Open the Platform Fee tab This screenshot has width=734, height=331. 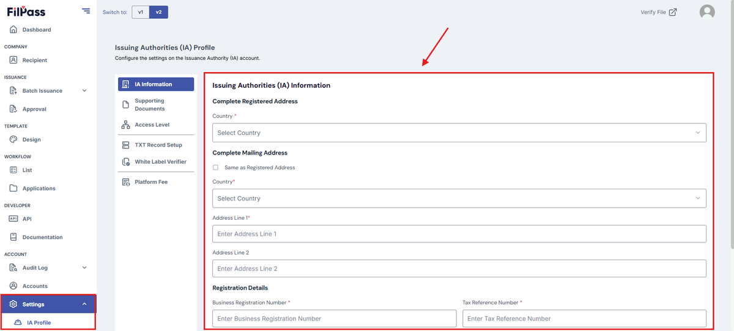coord(156,182)
